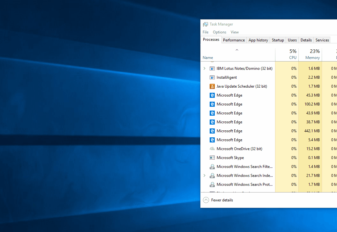Viewport: 337px width, 232px height.
Task: Click the Microsoft Edge name in the 442.1 MB row
Action: pyautogui.click(x=229, y=131)
